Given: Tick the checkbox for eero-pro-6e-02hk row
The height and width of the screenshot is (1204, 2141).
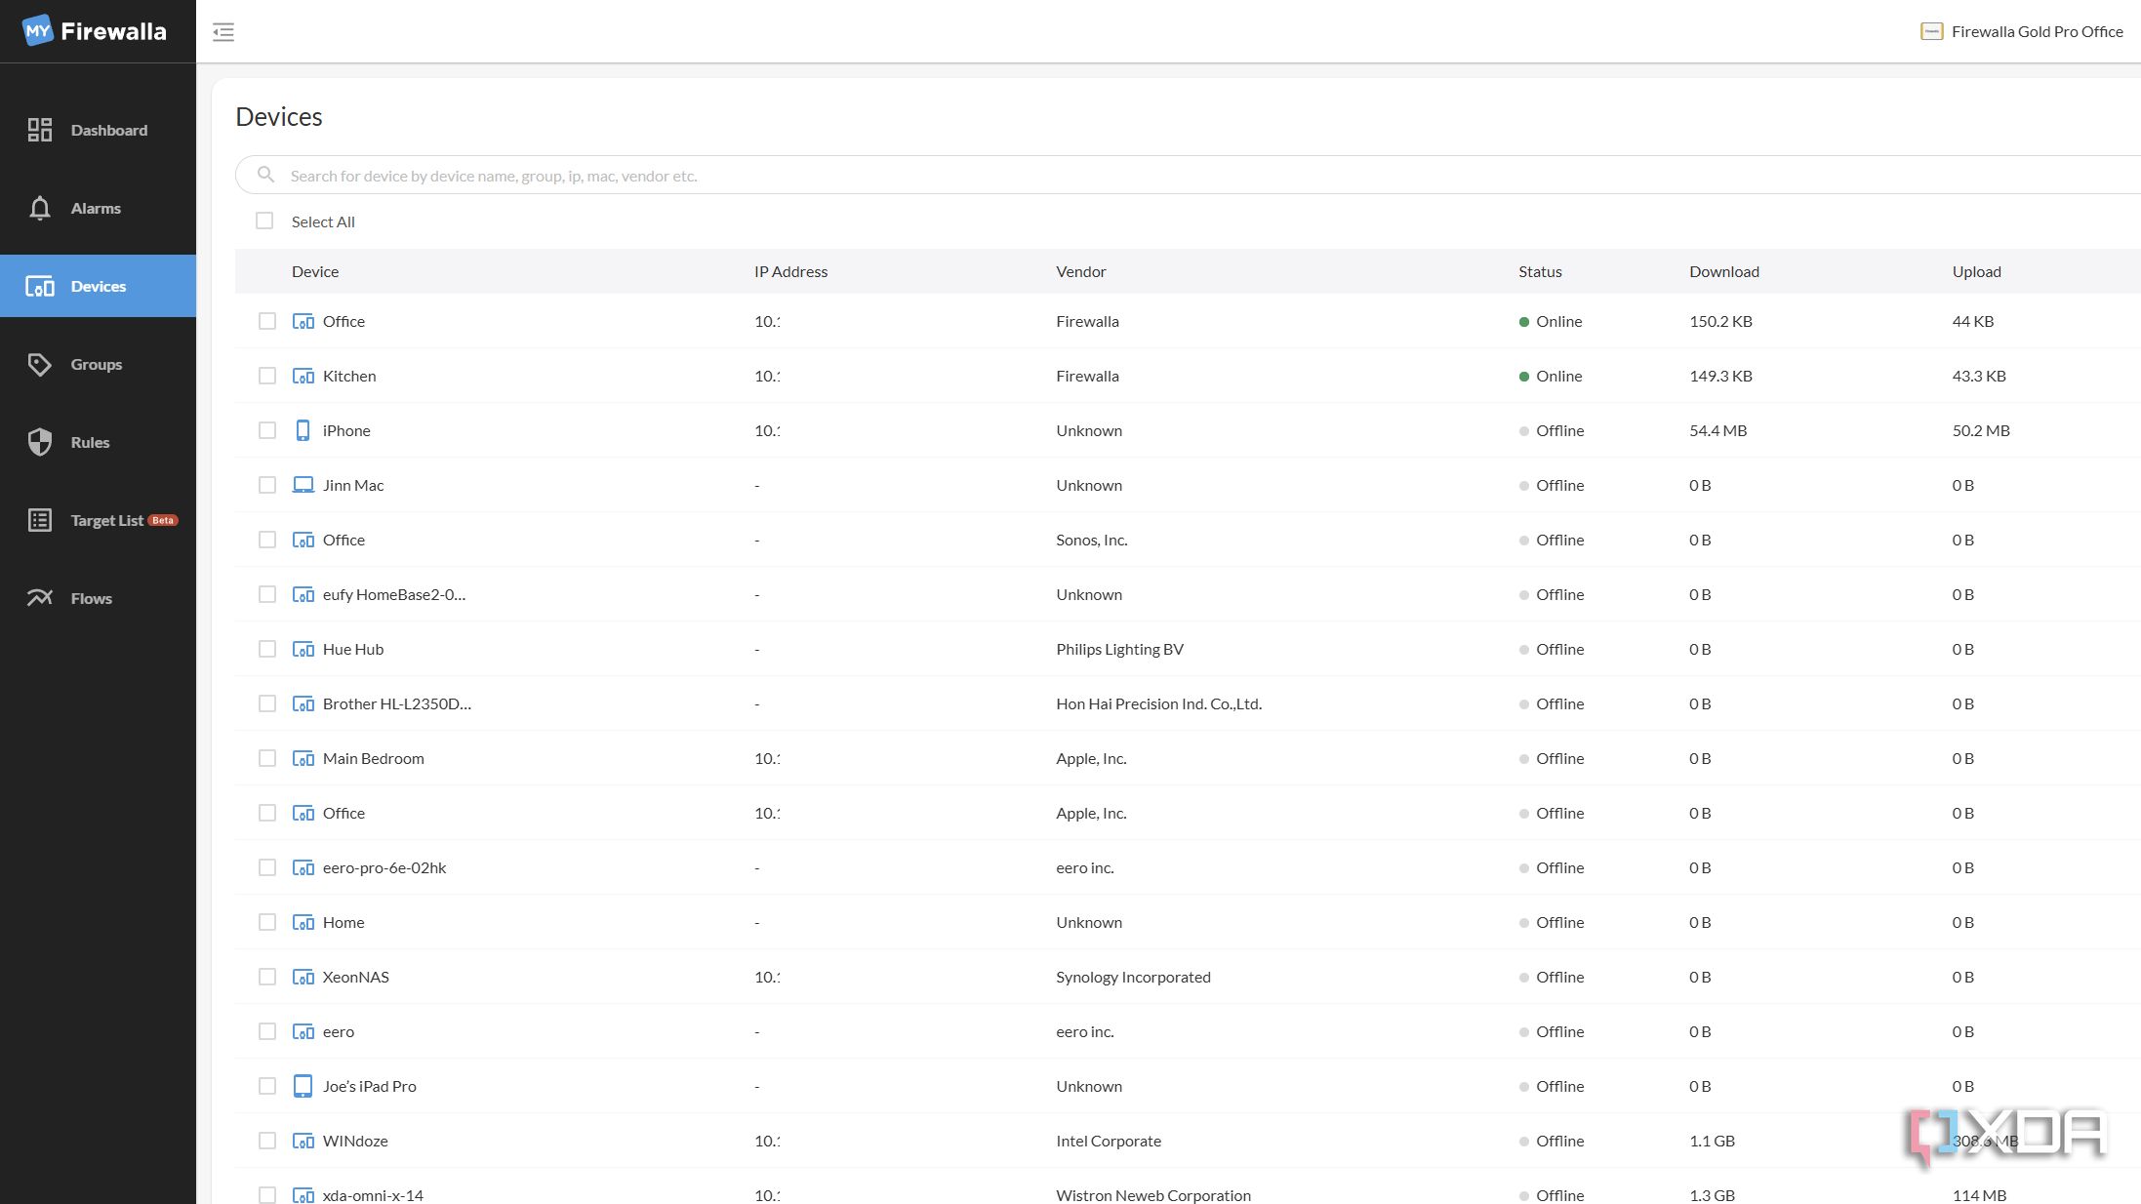Looking at the screenshot, I should click(267, 867).
